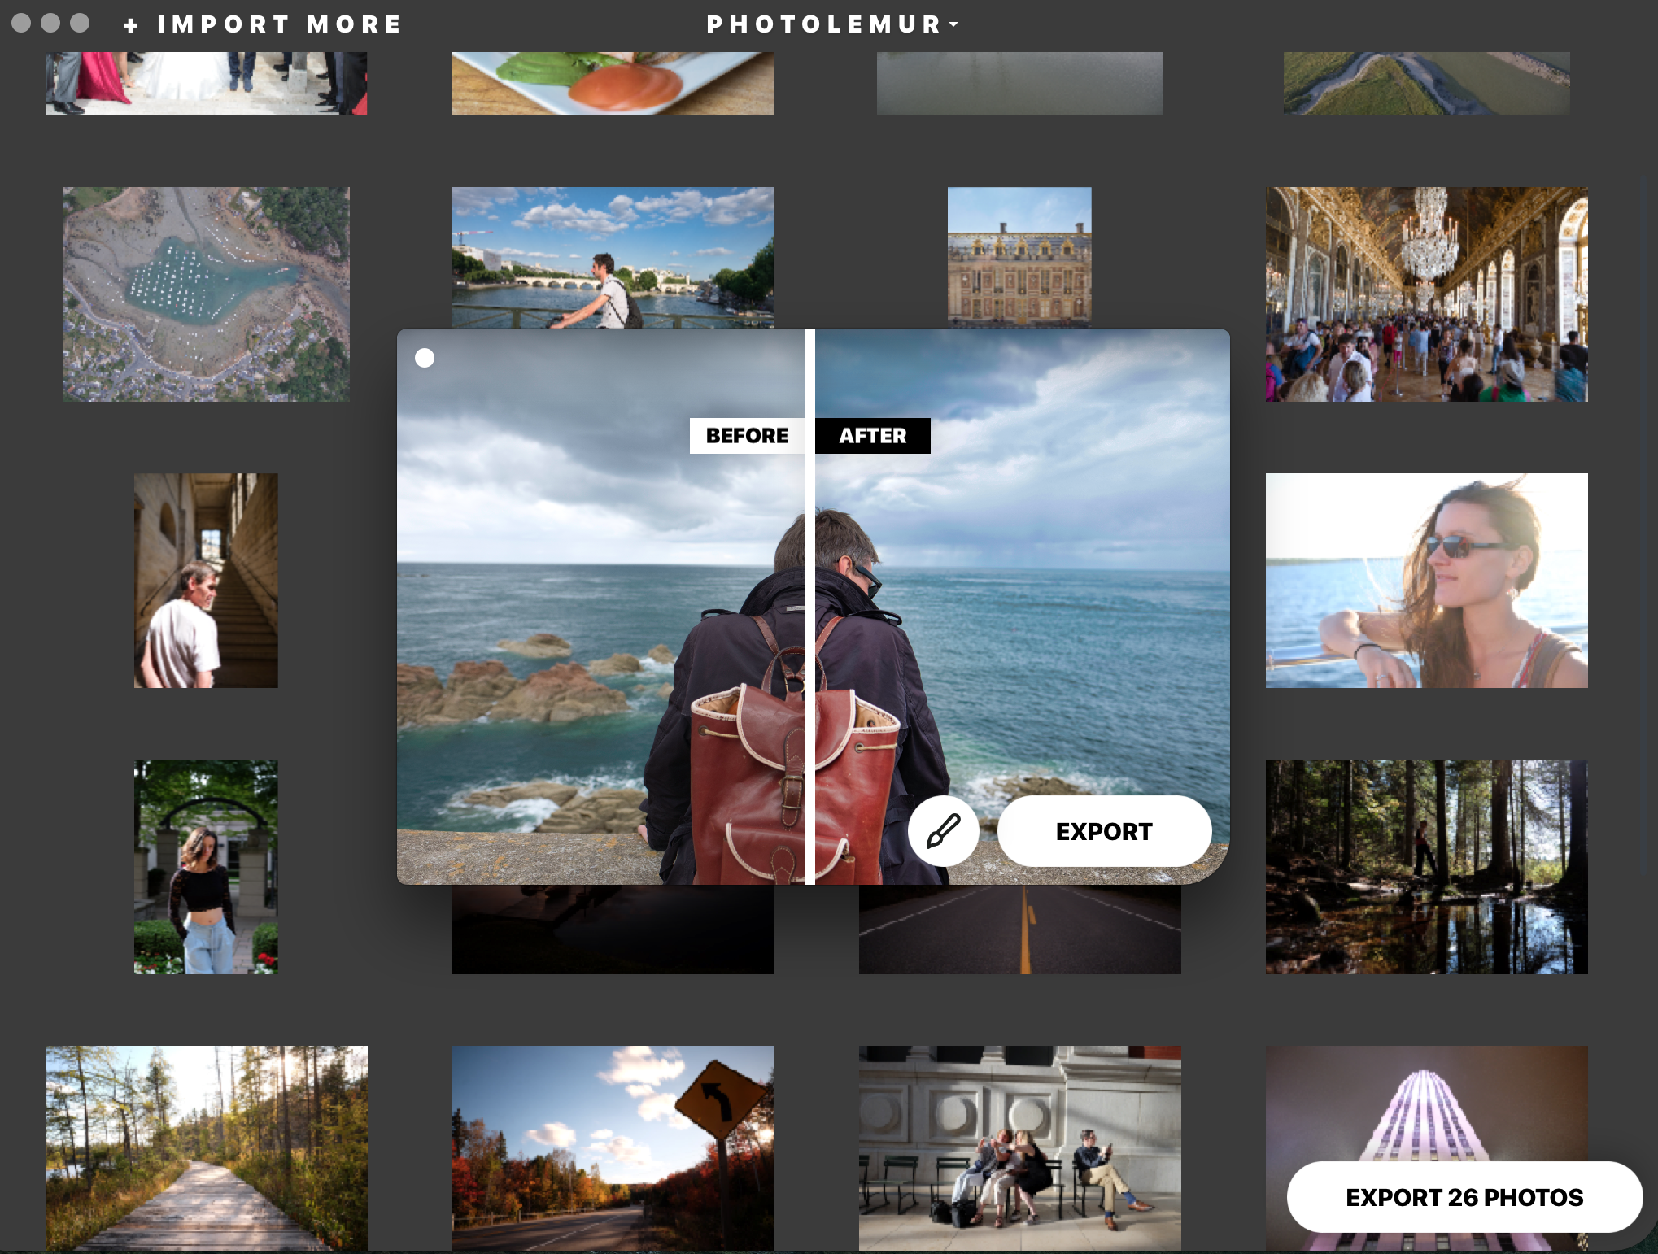Click the paintbrush edit icon
This screenshot has width=1658, height=1254.
(x=944, y=831)
